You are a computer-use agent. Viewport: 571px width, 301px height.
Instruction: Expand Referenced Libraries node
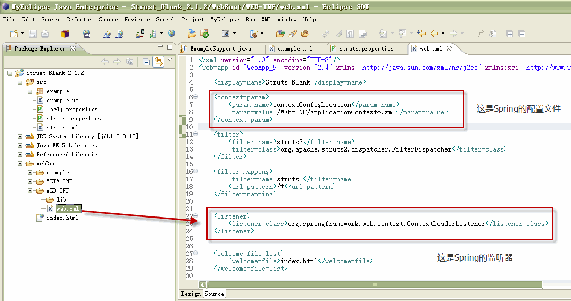click(x=20, y=155)
